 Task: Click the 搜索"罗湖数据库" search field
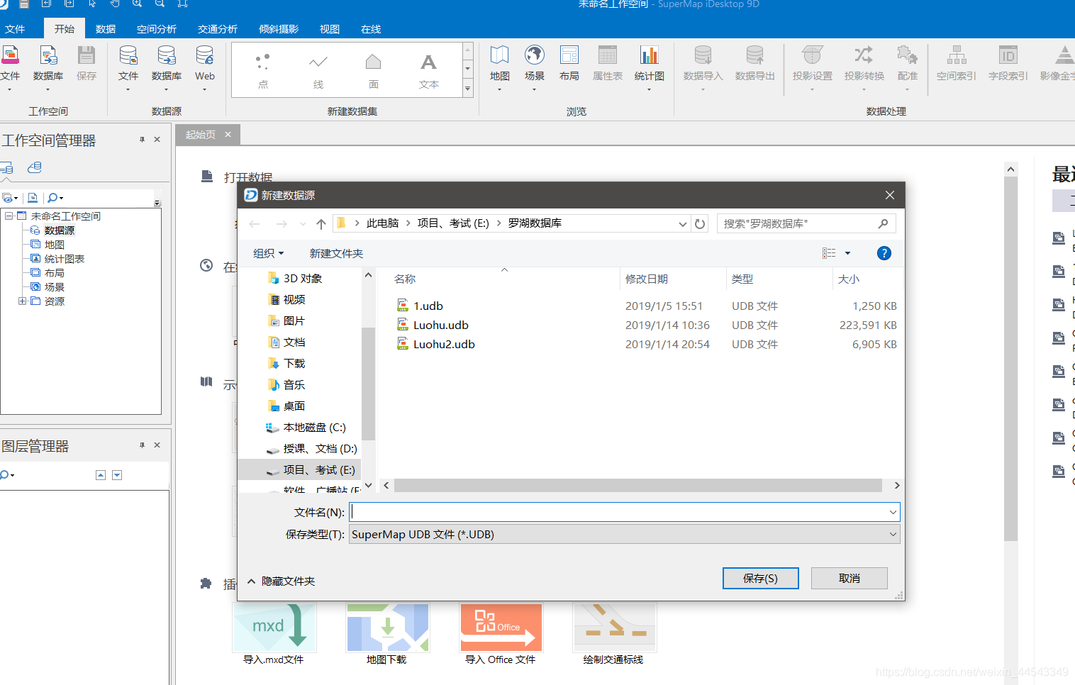[806, 224]
